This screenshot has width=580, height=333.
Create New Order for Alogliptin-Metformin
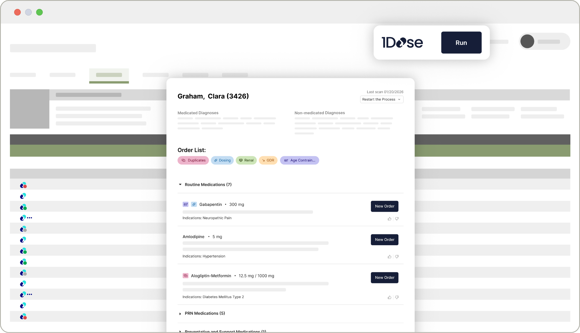(385, 278)
